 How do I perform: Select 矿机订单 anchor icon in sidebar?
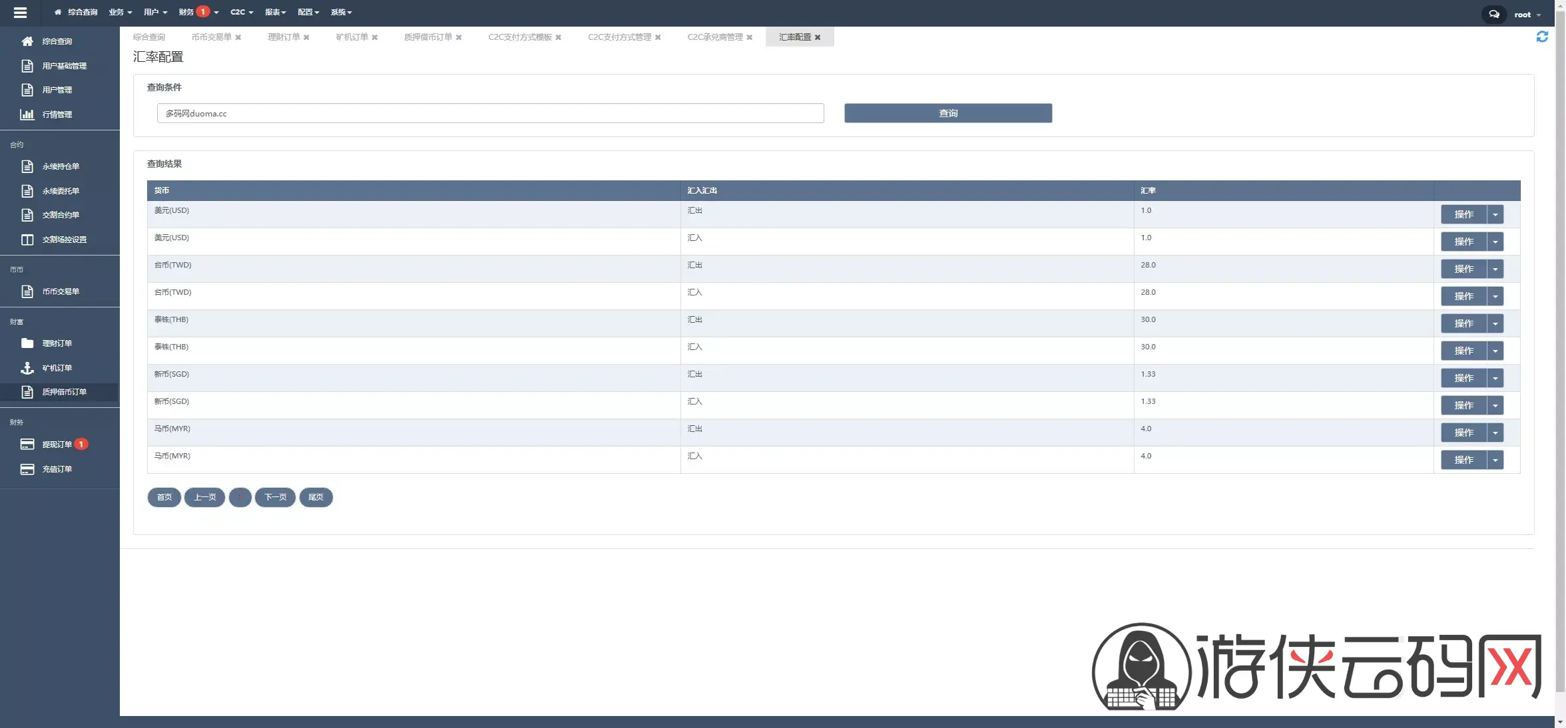[x=27, y=368]
